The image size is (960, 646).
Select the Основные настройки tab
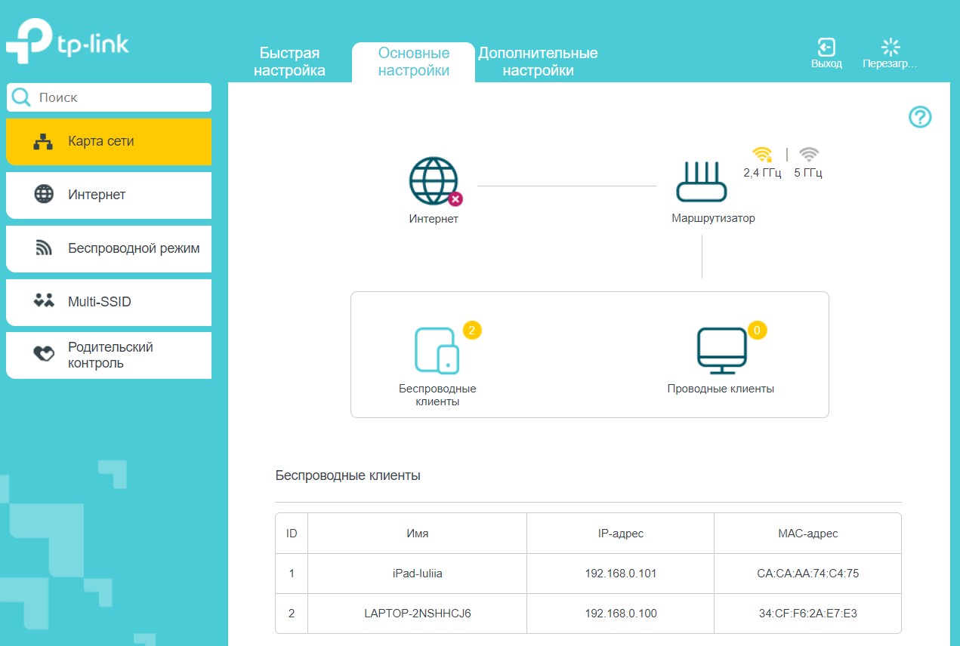[x=413, y=62]
